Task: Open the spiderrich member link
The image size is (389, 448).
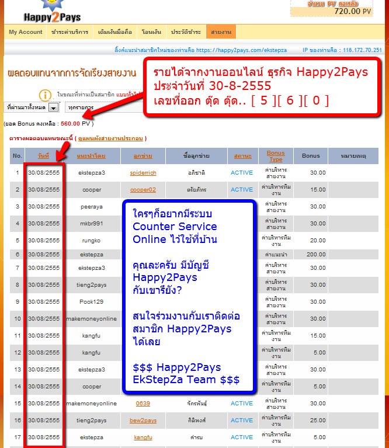Action: pos(143,173)
